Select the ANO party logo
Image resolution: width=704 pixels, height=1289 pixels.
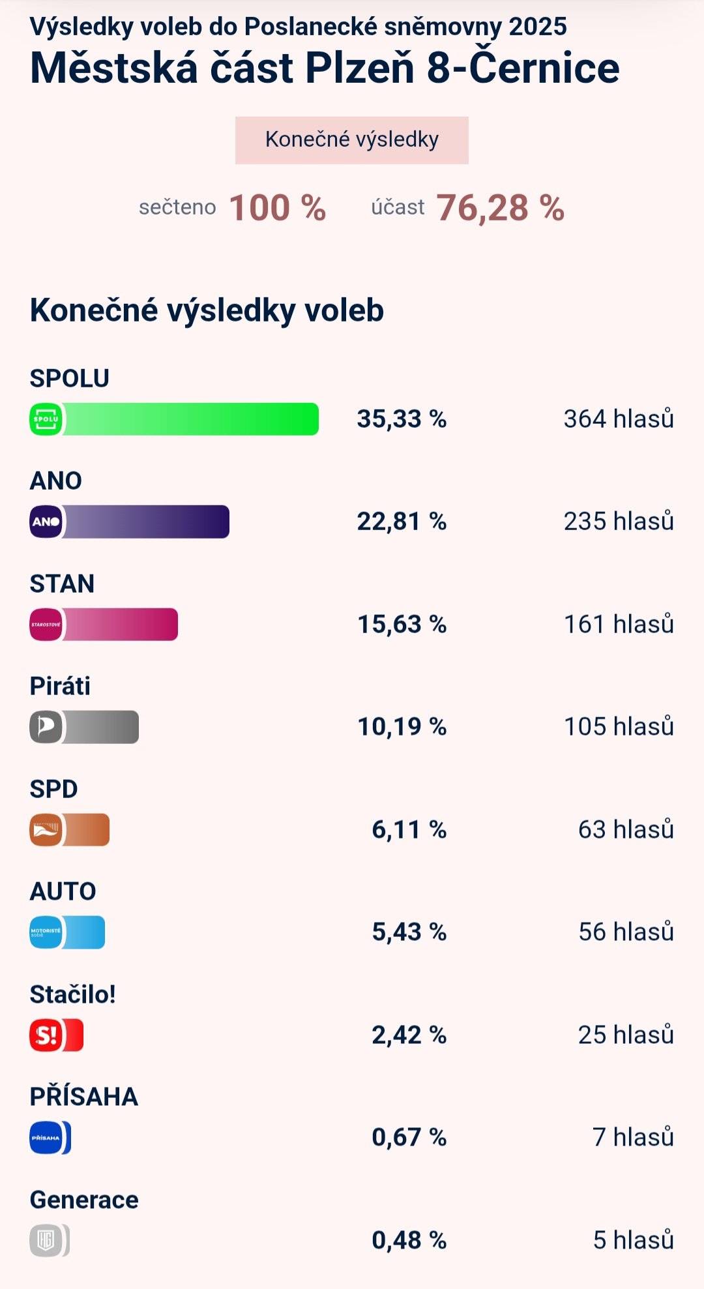tap(46, 523)
